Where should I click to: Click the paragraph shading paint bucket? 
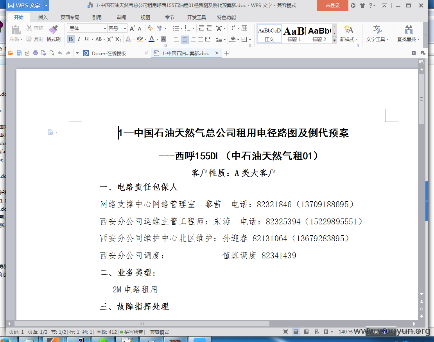(233, 39)
